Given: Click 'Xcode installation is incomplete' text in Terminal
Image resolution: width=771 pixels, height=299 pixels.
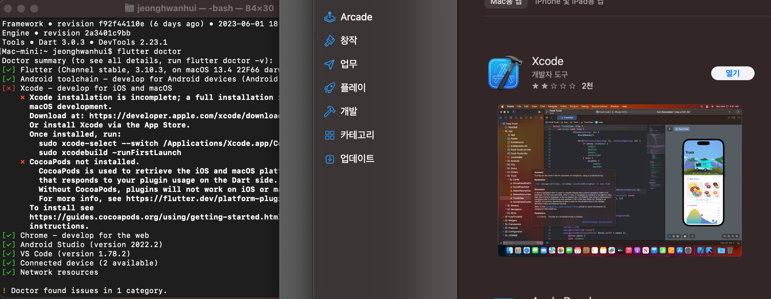Looking at the screenshot, I should pyautogui.click(x=105, y=98).
